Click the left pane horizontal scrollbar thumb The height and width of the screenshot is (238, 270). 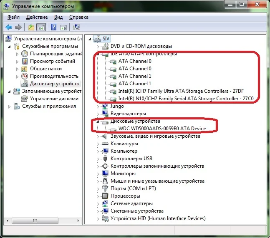tap(35, 221)
